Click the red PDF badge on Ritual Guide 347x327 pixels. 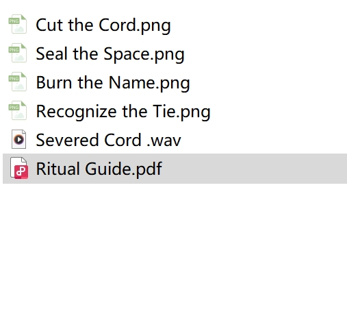pyautogui.click(x=21, y=172)
